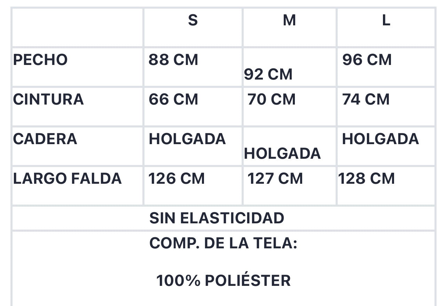This screenshot has width=447, height=306.
Task: Select the M size column header
Action: [289, 20]
